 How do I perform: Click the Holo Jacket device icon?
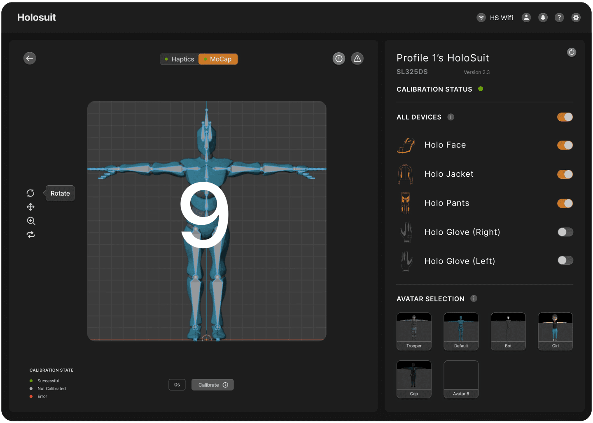point(405,174)
